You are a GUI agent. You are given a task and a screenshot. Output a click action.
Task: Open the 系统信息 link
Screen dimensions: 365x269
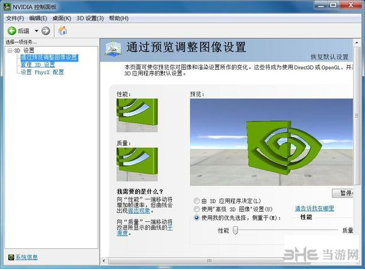click(26, 257)
